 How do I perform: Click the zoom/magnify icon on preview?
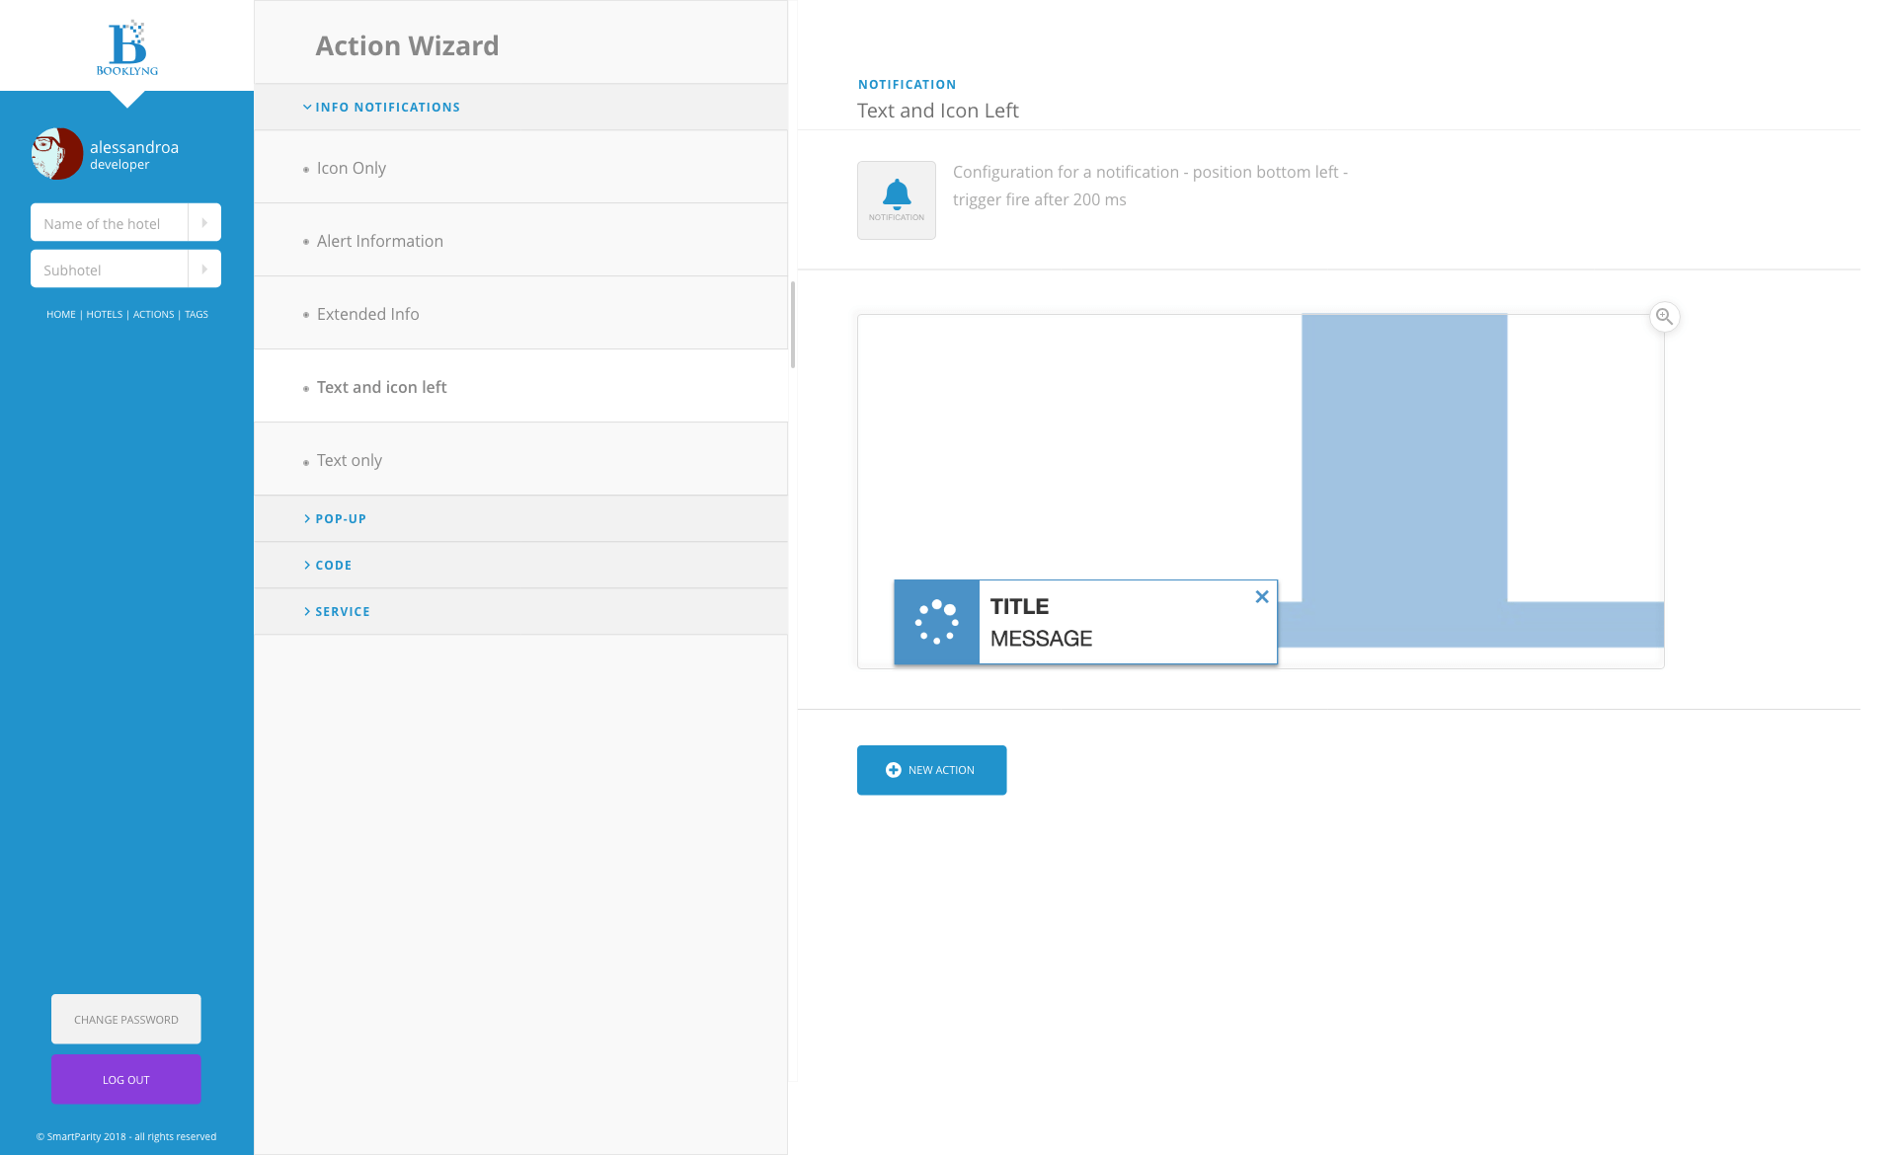(x=1663, y=317)
